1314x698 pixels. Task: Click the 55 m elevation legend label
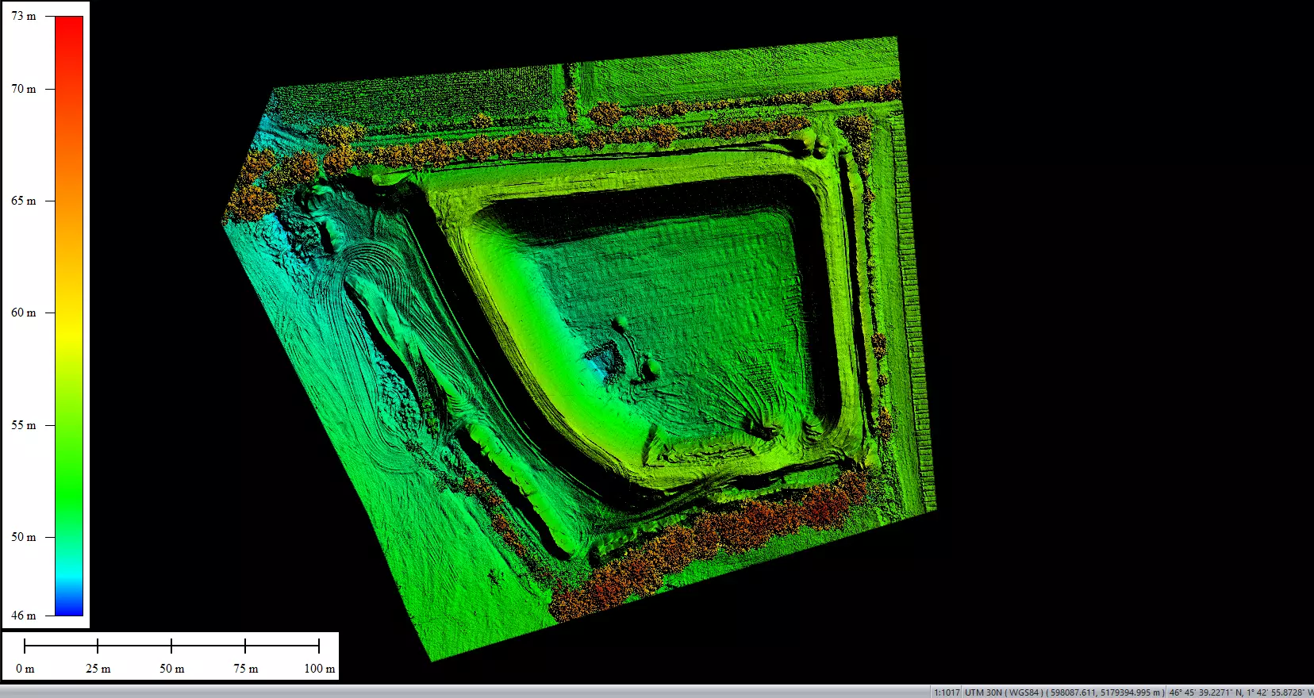coord(24,425)
